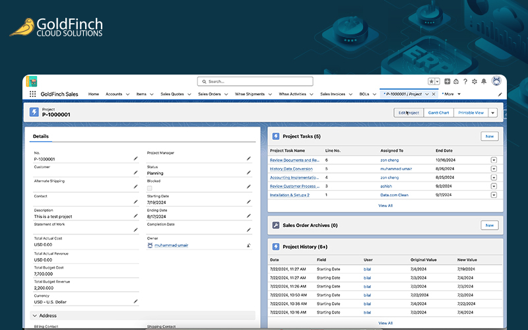
Task: Open the BOLs tab
Action: pyautogui.click(x=364, y=94)
